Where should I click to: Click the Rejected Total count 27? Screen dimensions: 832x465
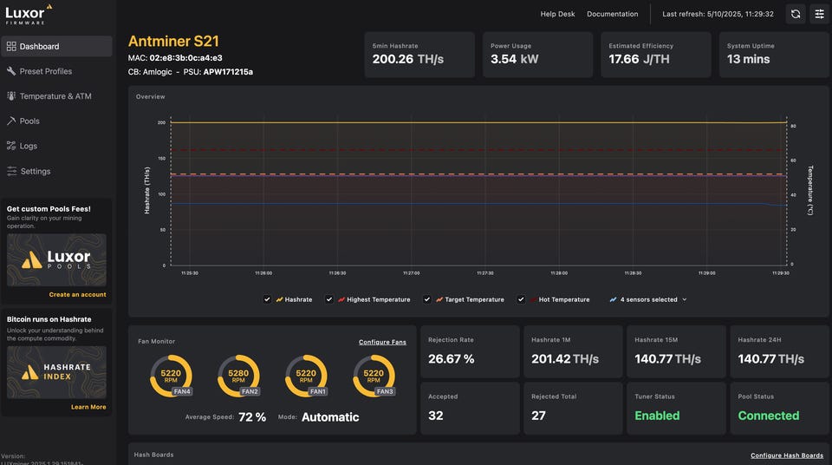coord(538,416)
